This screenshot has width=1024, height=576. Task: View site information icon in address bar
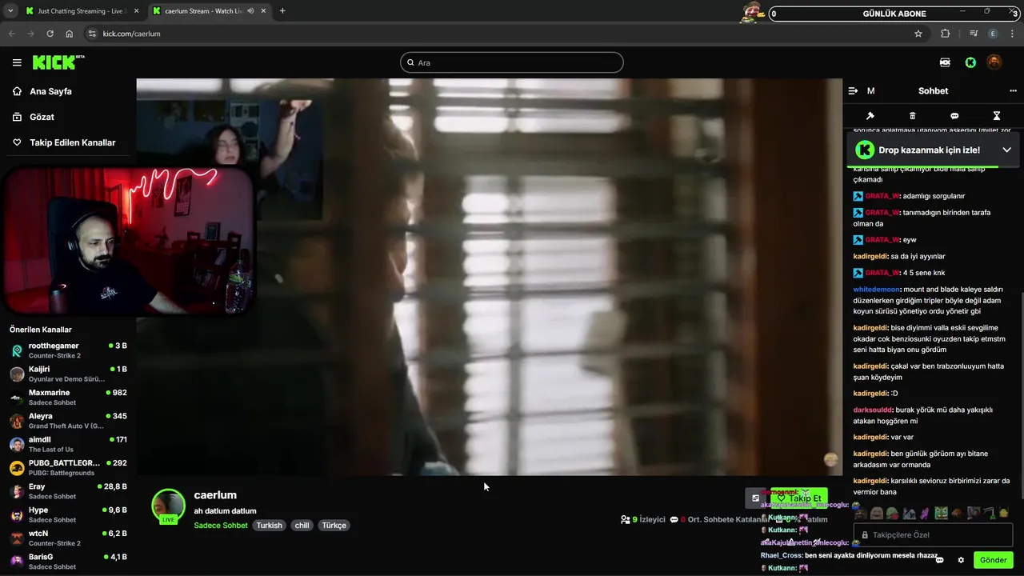pyautogui.click(x=92, y=34)
